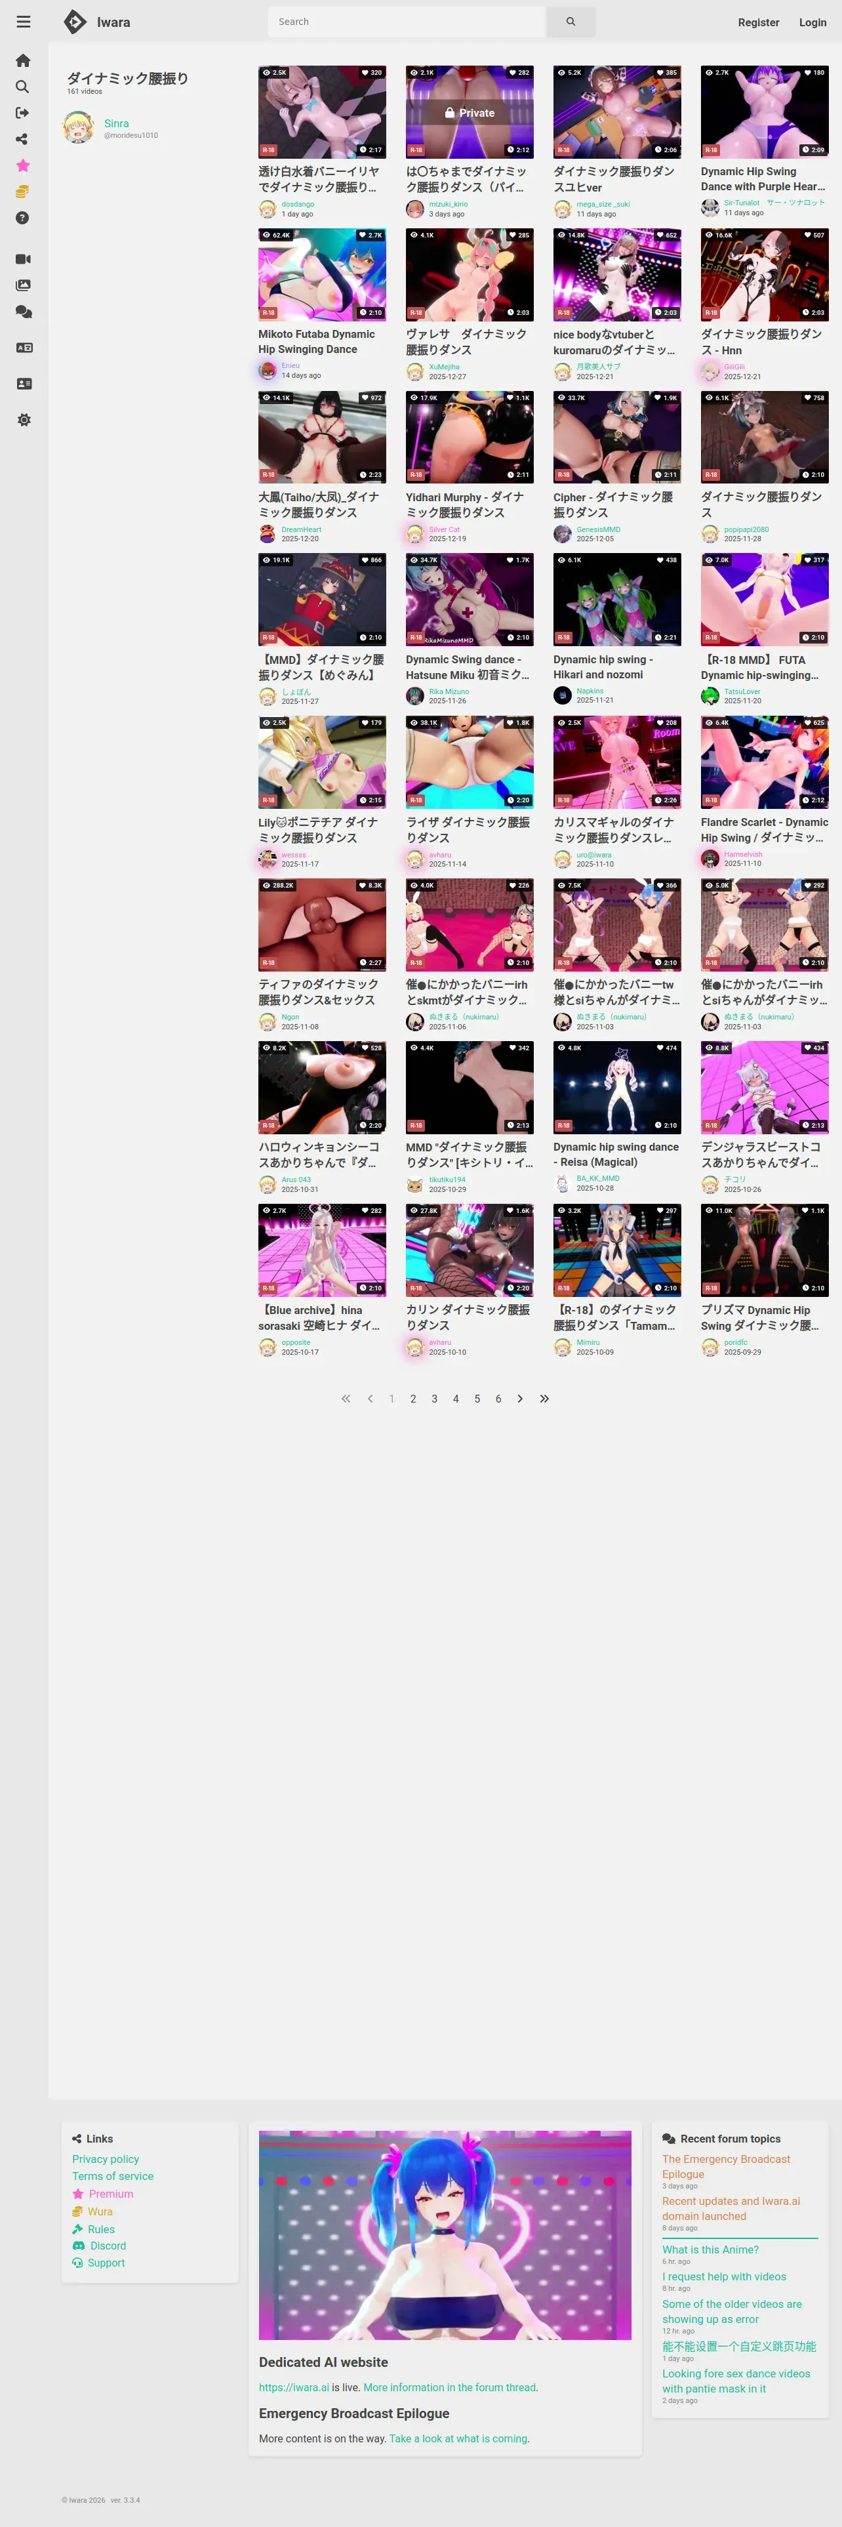
Task: Open the sidebar branching nodes icon
Action: point(22,139)
